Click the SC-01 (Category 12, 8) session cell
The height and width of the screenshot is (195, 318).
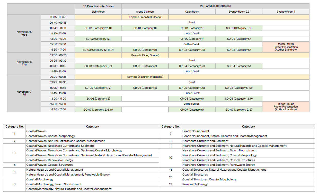coord(98,28)
